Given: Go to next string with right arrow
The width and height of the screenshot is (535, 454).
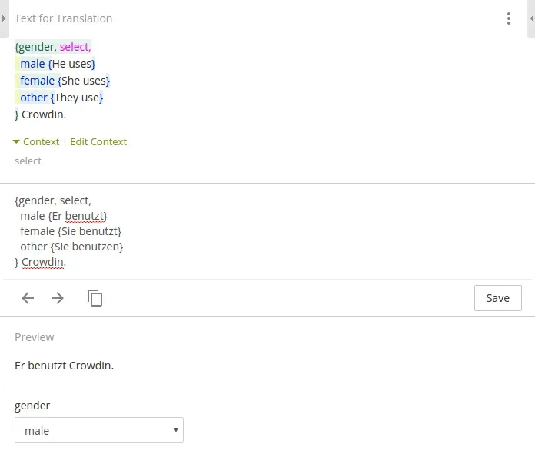Looking at the screenshot, I should pos(58,298).
